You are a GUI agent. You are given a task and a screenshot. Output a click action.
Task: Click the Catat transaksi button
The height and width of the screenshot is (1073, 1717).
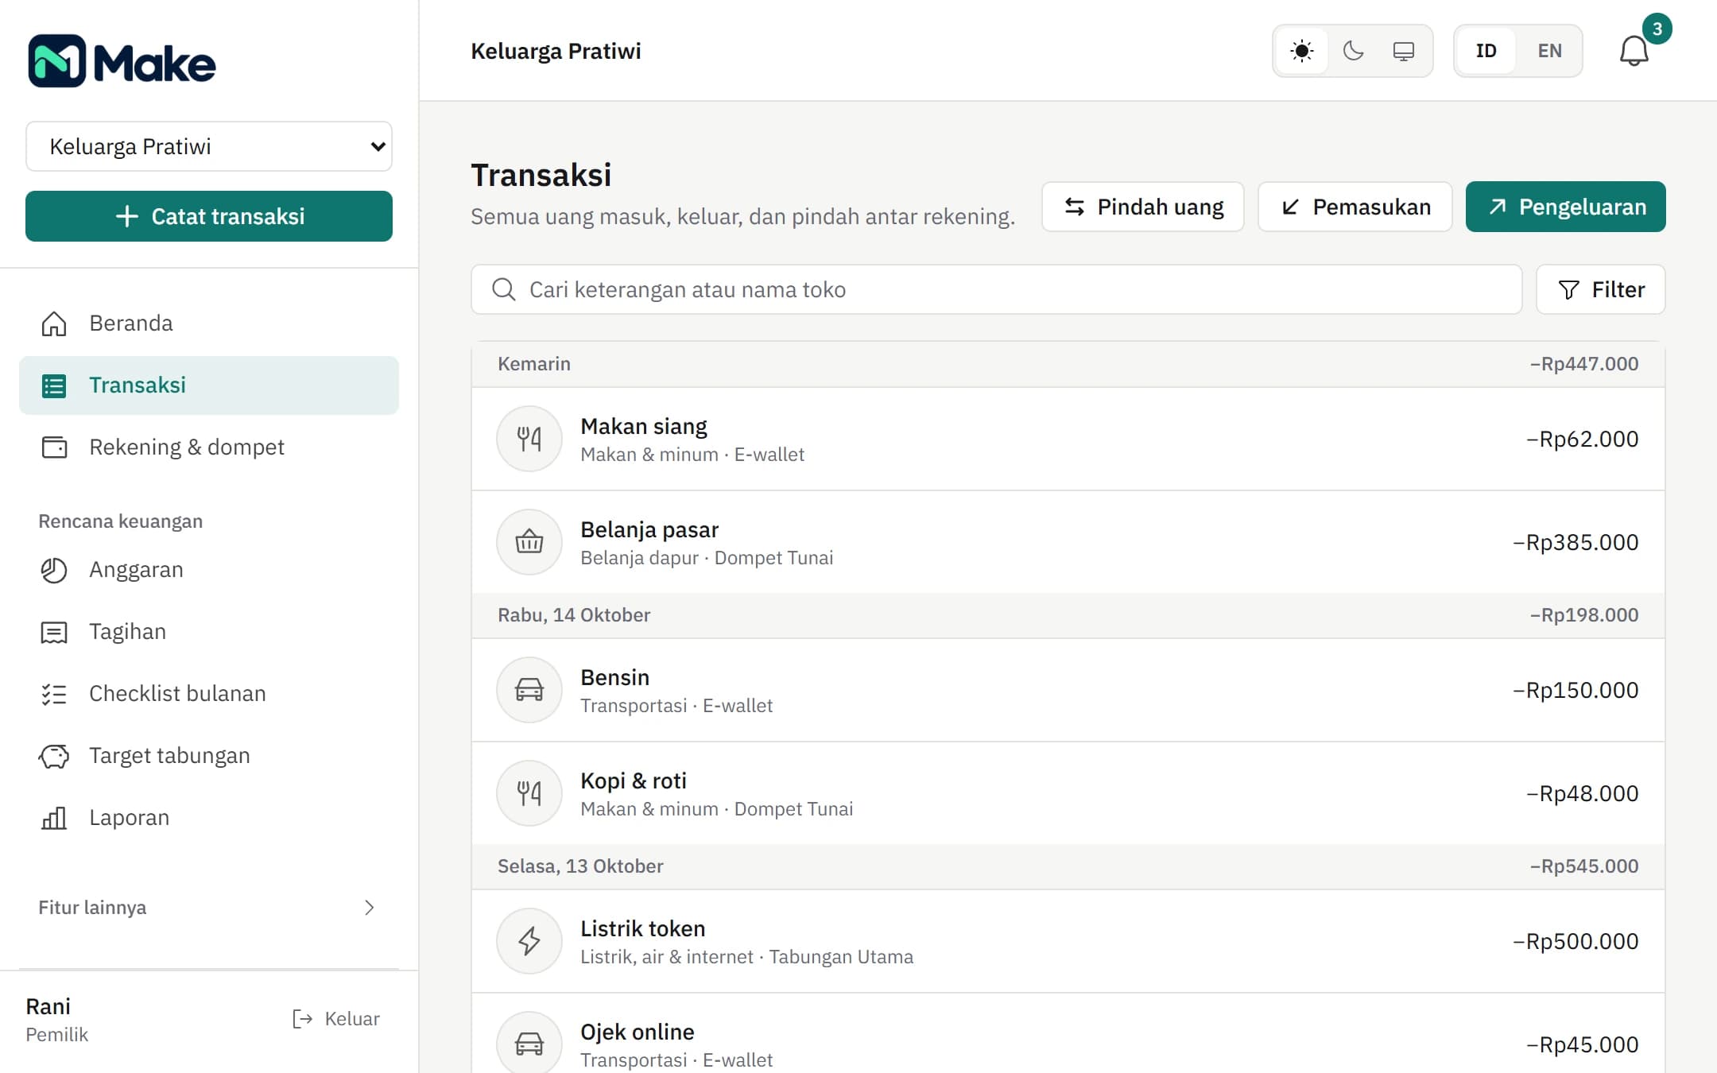click(209, 216)
